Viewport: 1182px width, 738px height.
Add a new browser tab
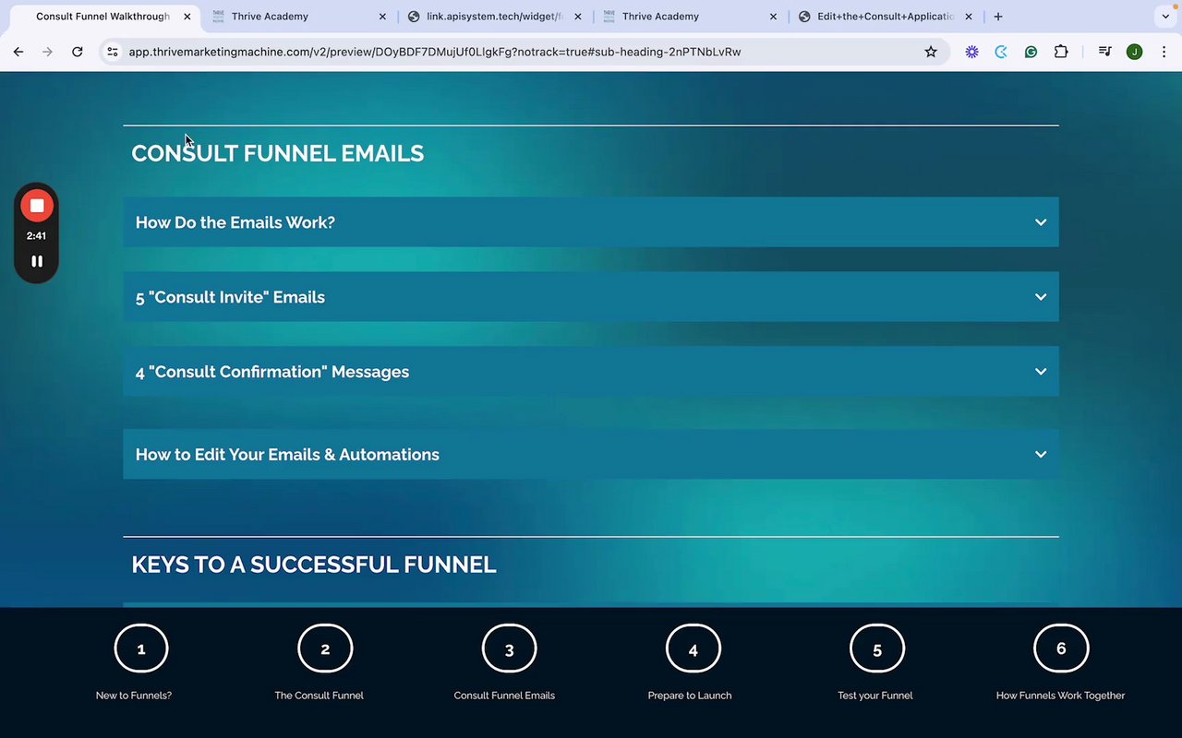pyautogui.click(x=998, y=17)
